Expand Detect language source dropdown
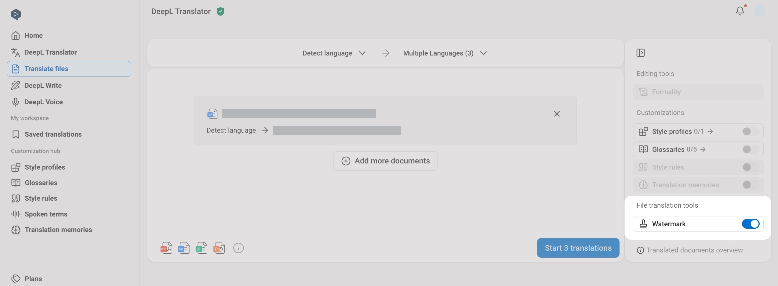Screen dimensions: 778x286 [334, 53]
